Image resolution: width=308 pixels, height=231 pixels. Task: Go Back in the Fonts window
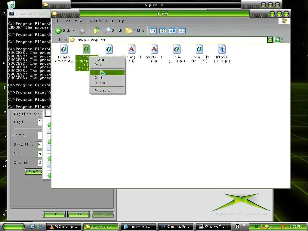pyautogui.click(x=62, y=30)
